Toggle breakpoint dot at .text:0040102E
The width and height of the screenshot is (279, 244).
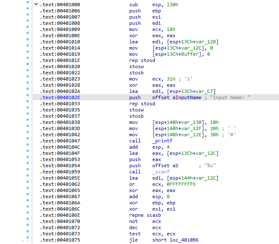[28, 95]
